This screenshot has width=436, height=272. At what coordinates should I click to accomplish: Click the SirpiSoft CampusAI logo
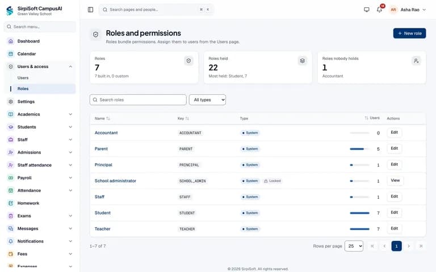10,11
